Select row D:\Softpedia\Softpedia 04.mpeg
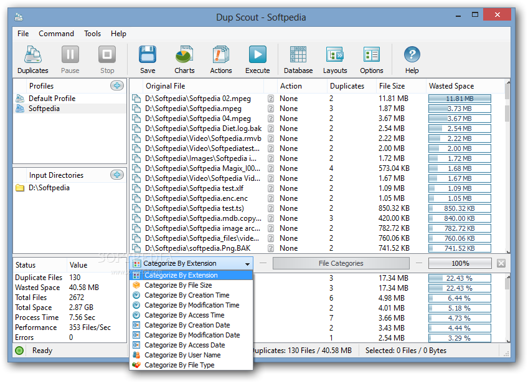 pyautogui.click(x=317, y=119)
